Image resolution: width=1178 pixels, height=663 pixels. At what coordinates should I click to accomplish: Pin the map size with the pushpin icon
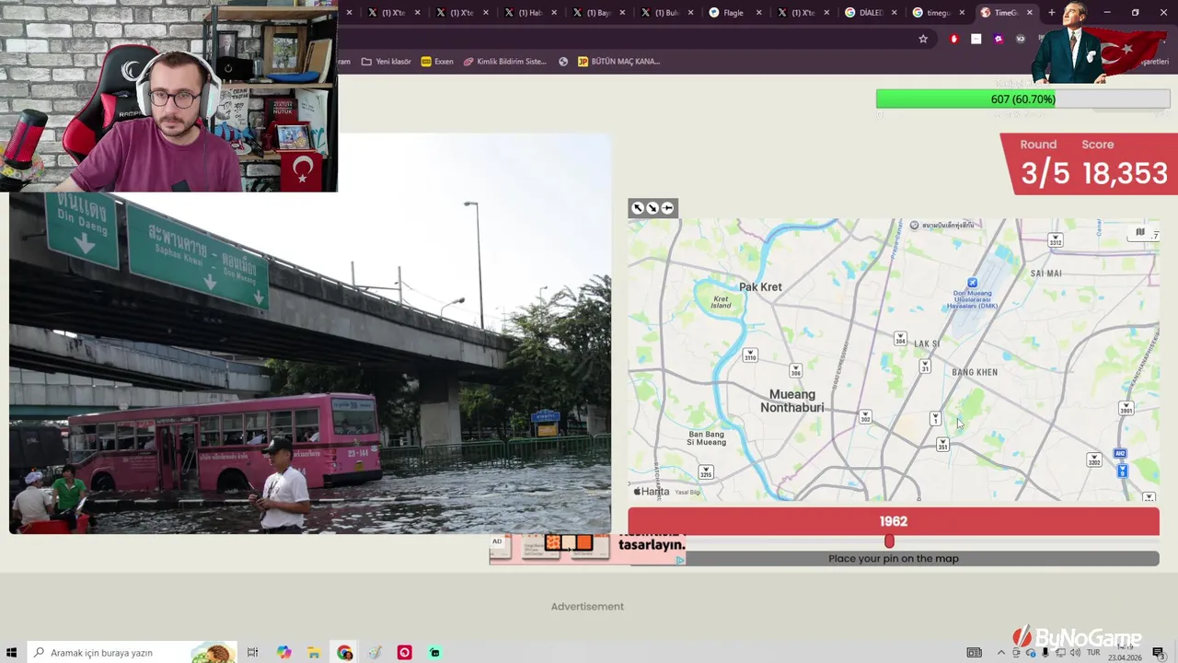point(668,208)
